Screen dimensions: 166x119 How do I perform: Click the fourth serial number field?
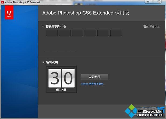(90, 33)
